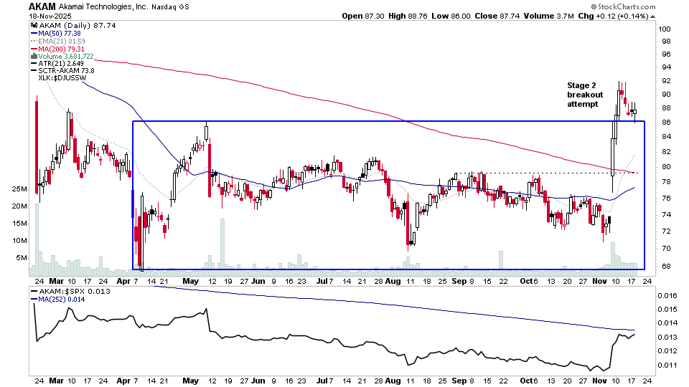This screenshot has height=387, width=689.
Task: Click the 68 price axis label
Action: coord(666,267)
